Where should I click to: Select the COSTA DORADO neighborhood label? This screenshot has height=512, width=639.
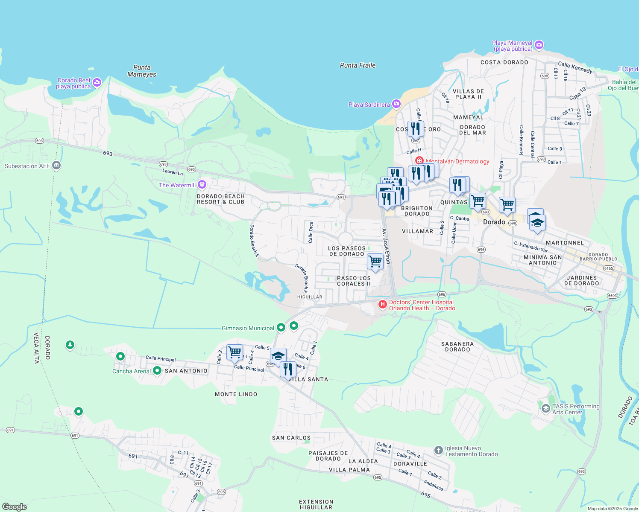[504, 62]
